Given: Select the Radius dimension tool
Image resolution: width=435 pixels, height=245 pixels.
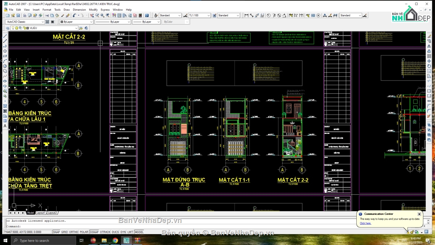Looking at the screenshot, I should click(268, 15).
